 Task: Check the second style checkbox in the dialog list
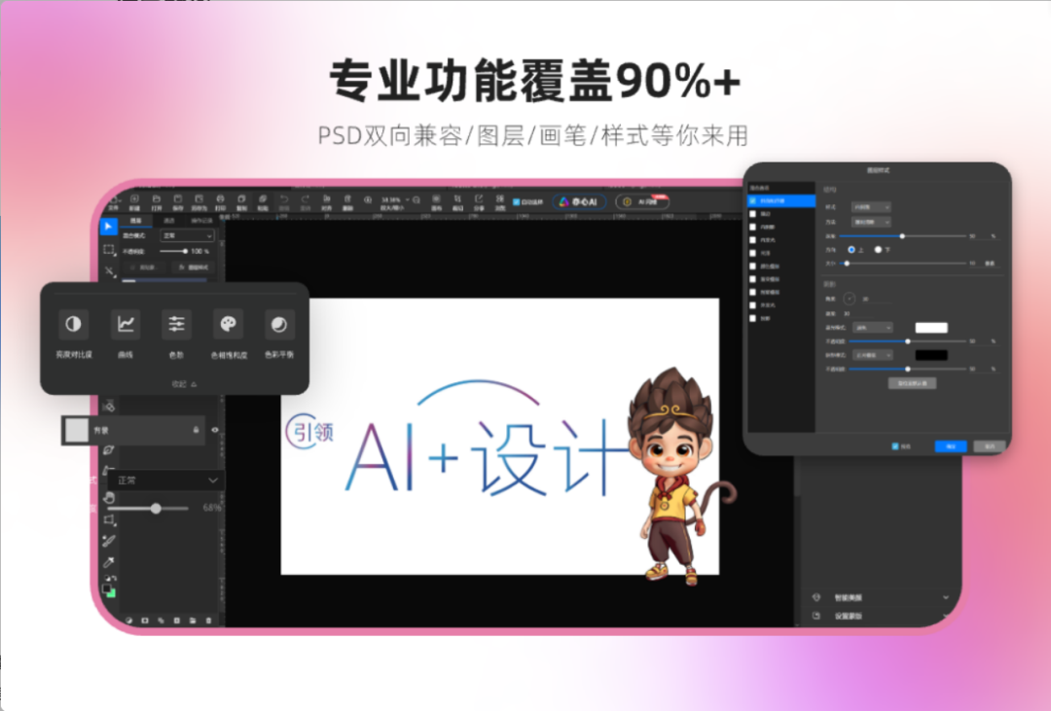[752, 214]
